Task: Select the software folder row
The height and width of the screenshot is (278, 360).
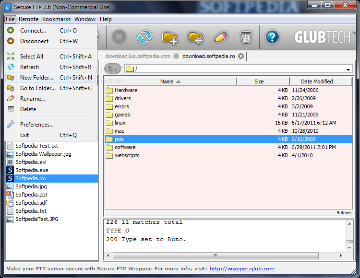Action: coord(228,147)
